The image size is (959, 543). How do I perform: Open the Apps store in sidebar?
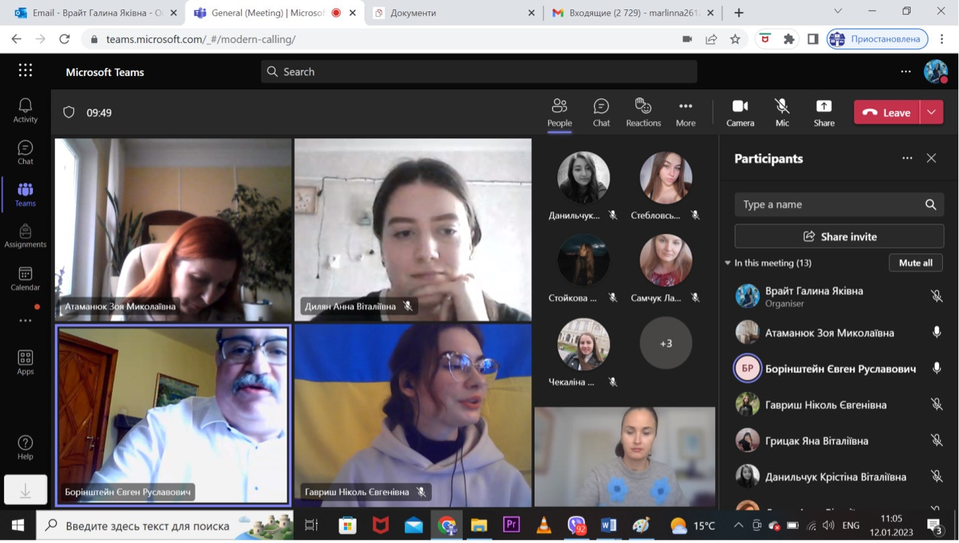pos(25,362)
